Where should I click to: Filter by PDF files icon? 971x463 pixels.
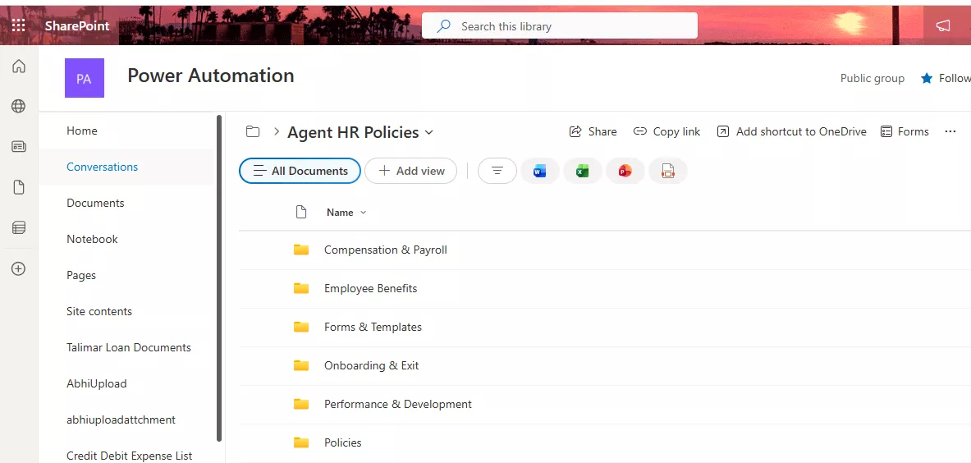(x=667, y=171)
